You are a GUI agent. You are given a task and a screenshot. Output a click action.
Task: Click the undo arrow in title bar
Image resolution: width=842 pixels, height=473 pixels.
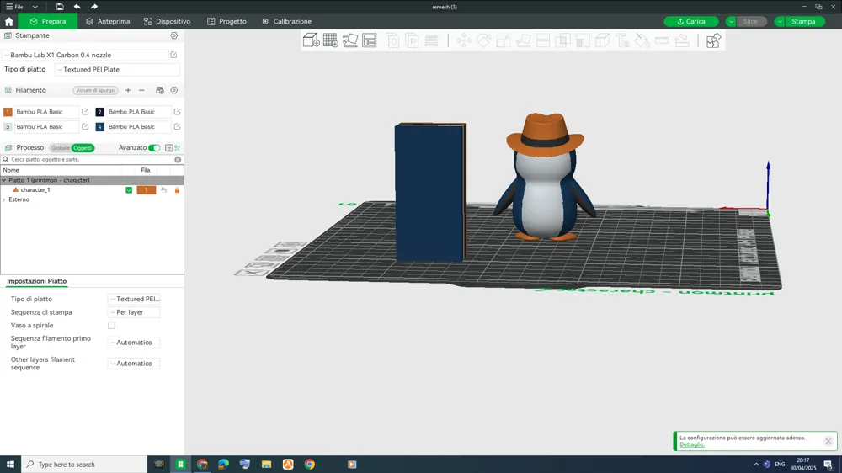pyautogui.click(x=77, y=7)
